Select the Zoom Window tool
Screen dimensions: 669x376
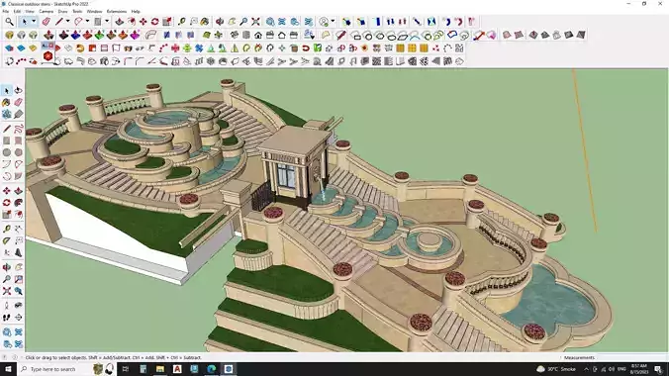pos(18,279)
